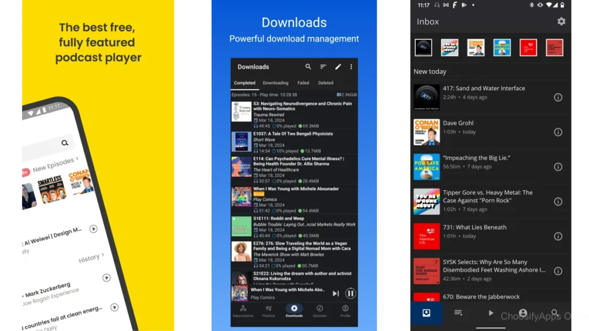Open the queue list icon in bottom bar
Image resolution: width=589 pixels, height=331 pixels.
[x=458, y=312]
